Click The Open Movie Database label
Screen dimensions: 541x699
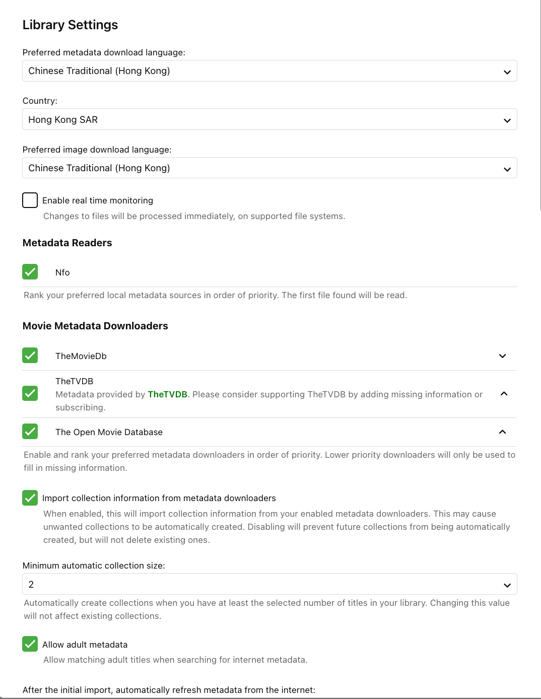[x=109, y=432]
